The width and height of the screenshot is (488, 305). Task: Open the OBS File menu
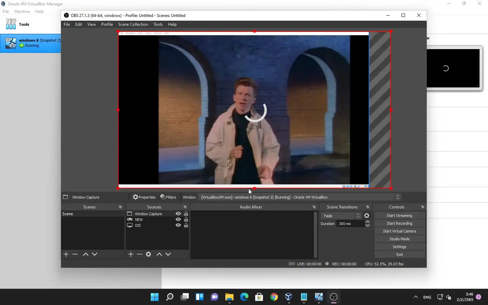(67, 24)
